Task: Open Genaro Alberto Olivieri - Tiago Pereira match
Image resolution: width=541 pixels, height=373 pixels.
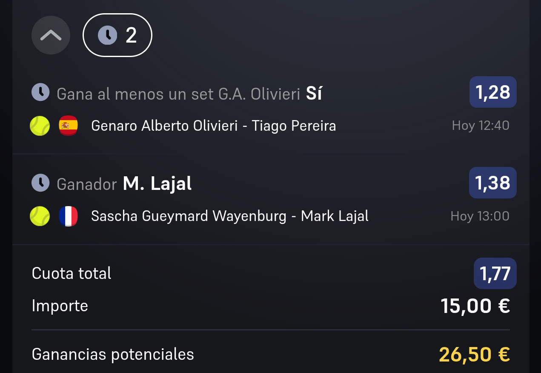Action: click(214, 126)
